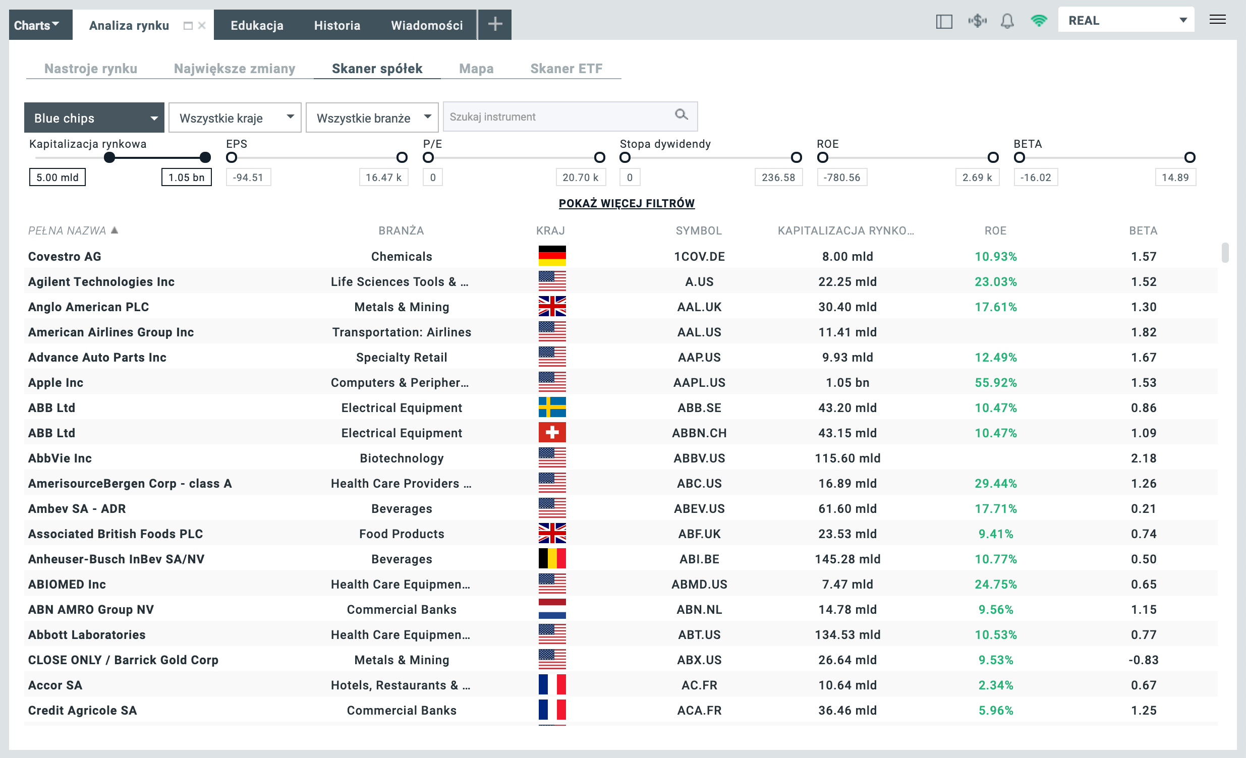Screen dimensions: 1246x758
Task: Open the notifications bell icon
Action: [x=1007, y=21]
